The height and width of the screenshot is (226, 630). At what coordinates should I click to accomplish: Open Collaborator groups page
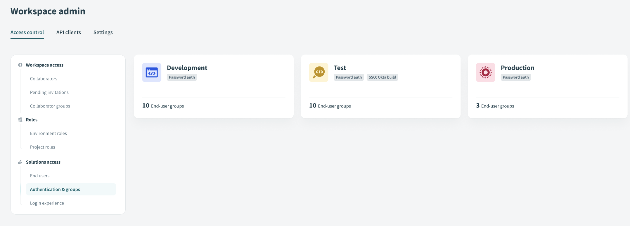(x=50, y=106)
